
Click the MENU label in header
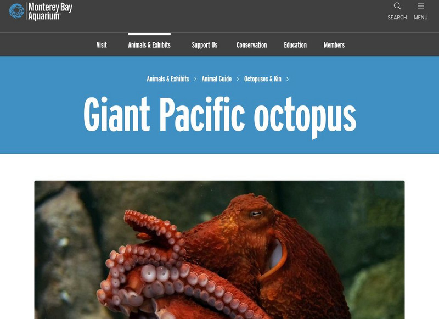pyautogui.click(x=421, y=18)
